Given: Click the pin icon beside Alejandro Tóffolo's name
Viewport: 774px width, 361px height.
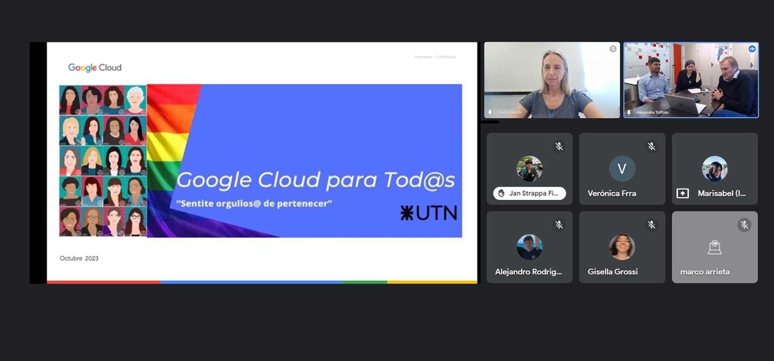Looking at the screenshot, I should coord(629,113).
